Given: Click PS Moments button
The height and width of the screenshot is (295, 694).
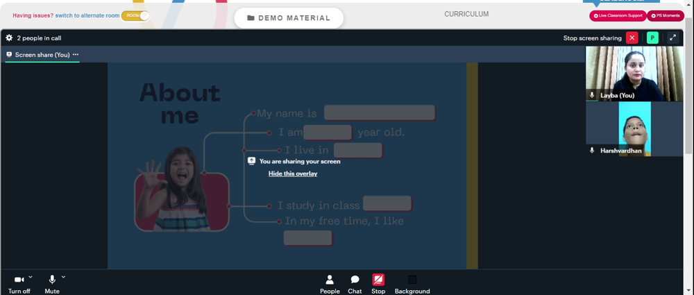Looking at the screenshot, I should coord(666,15).
